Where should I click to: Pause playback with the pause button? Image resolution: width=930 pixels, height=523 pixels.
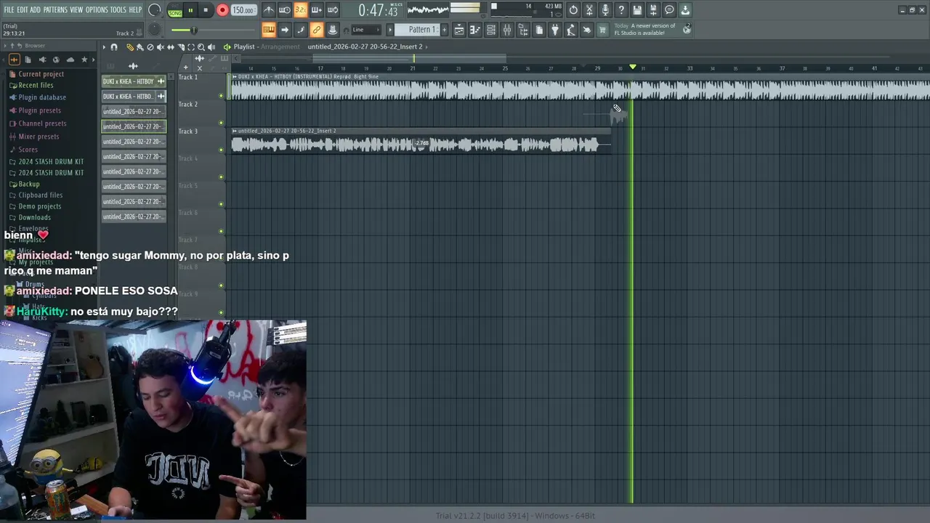coord(190,10)
